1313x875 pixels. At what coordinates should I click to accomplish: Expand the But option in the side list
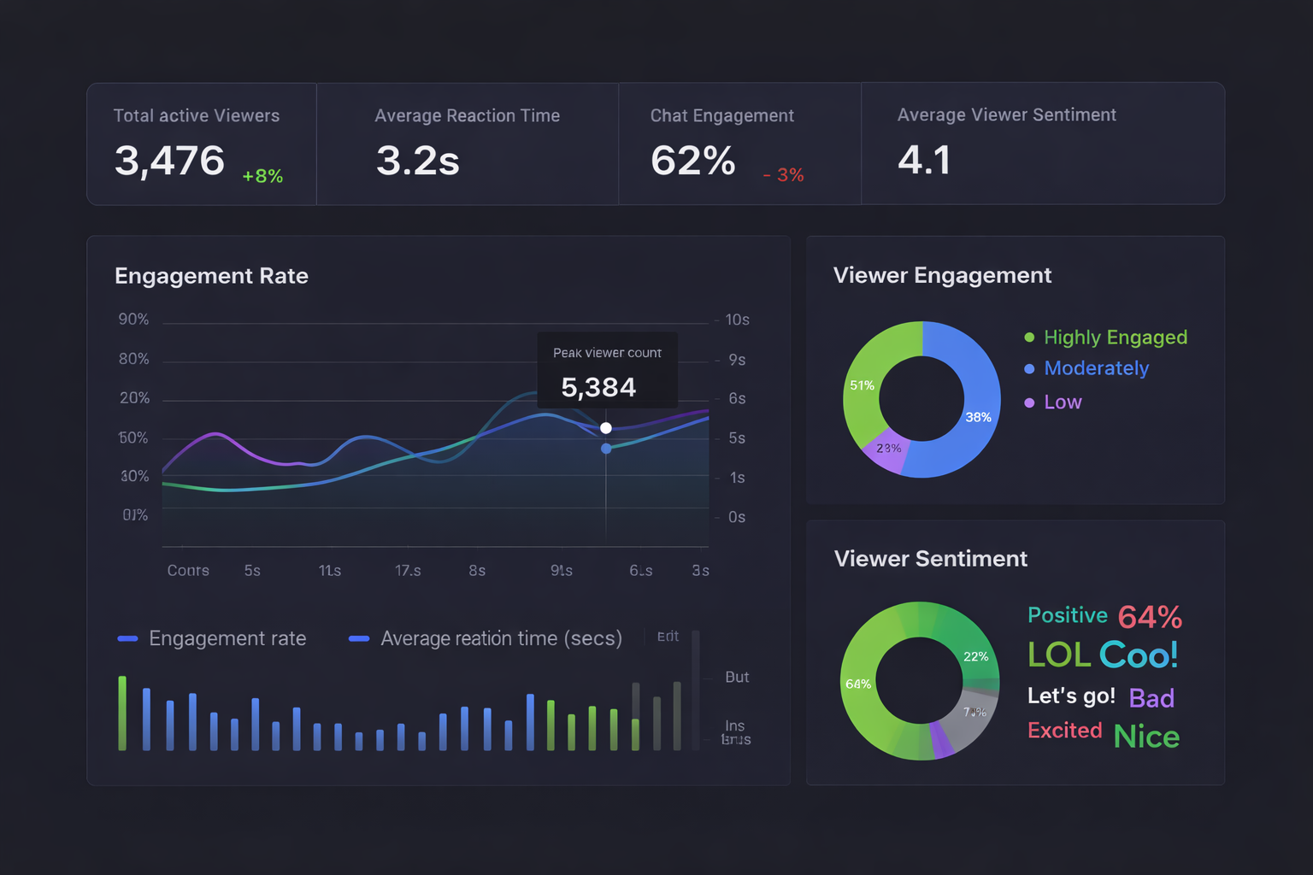pyautogui.click(x=736, y=677)
